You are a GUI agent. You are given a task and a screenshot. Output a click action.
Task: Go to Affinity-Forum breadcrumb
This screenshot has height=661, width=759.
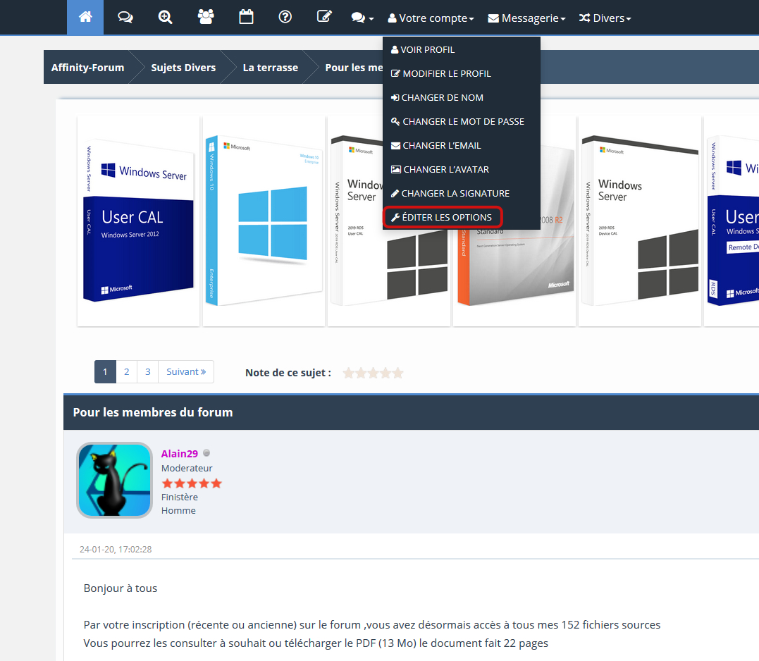click(87, 67)
